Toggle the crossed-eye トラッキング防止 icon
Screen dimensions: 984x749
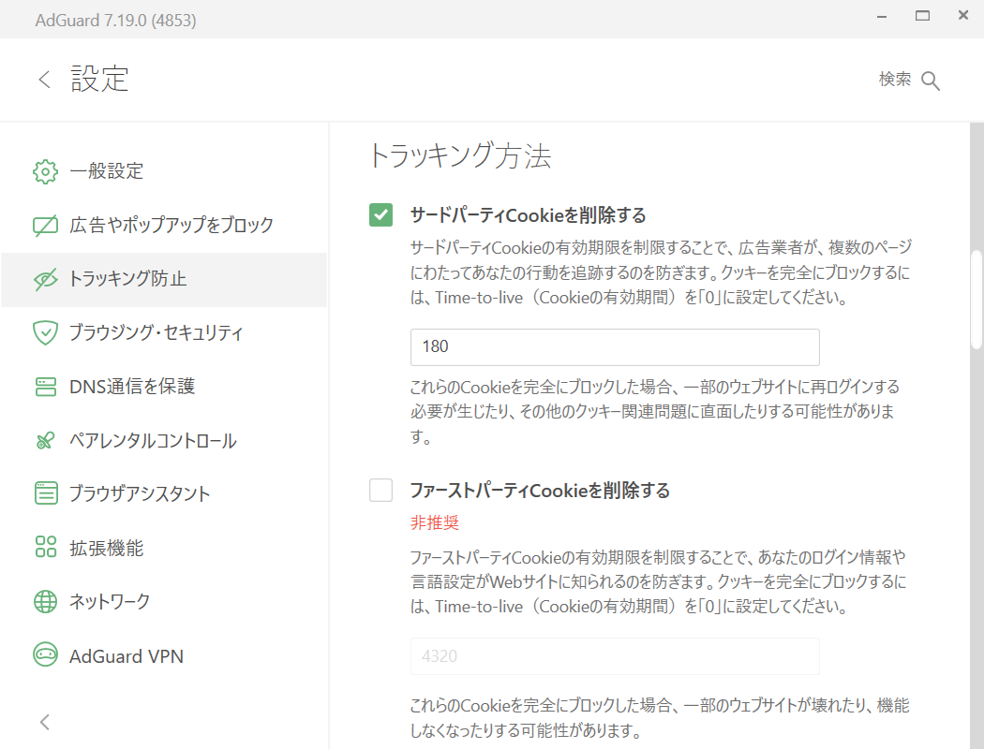44,279
